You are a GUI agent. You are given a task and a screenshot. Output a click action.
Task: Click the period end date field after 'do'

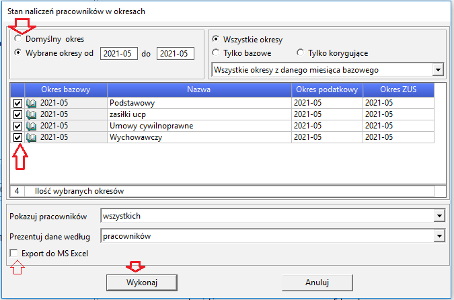(175, 54)
